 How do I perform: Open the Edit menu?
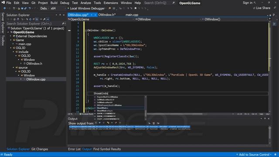point(17,3)
